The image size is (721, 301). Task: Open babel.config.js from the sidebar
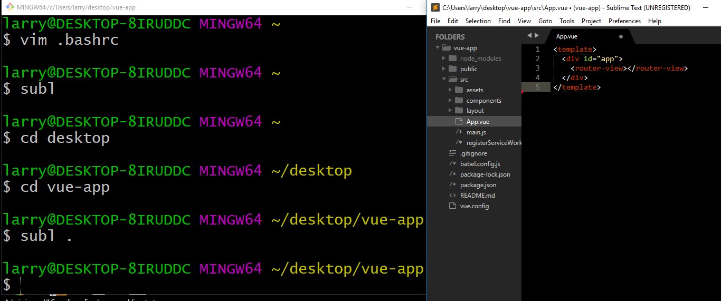480,163
